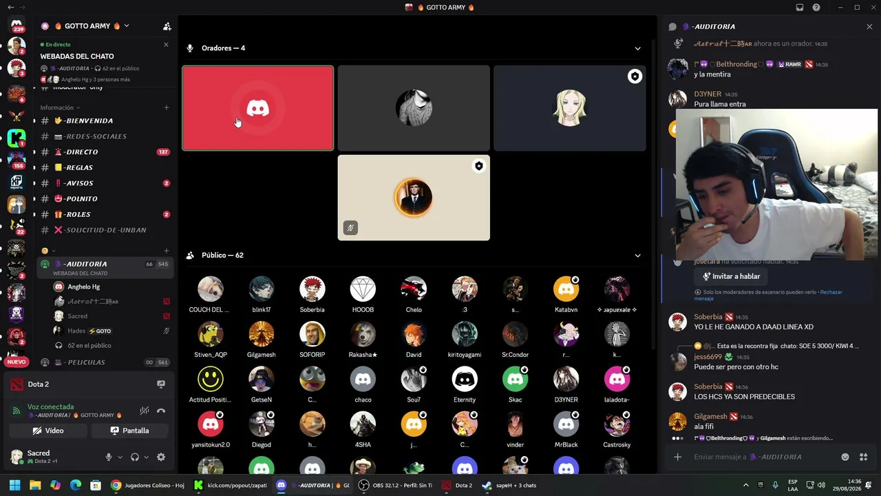Collapse the Información channel category
Image resolution: width=881 pixels, height=496 pixels.
[x=59, y=107]
